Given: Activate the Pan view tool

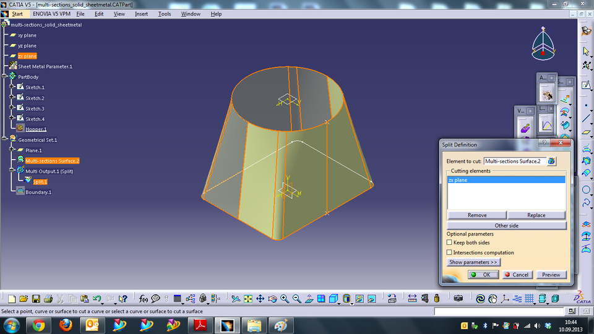Looking at the screenshot, I should pos(260,299).
